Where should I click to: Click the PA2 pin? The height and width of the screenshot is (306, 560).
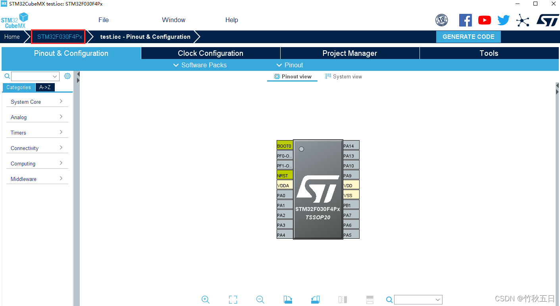[285, 215]
